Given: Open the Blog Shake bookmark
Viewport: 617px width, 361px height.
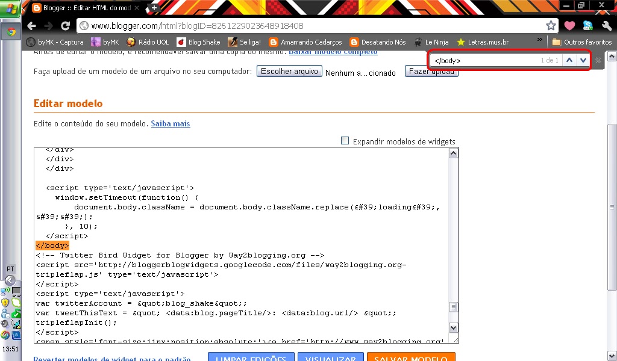Looking at the screenshot, I should (x=198, y=42).
